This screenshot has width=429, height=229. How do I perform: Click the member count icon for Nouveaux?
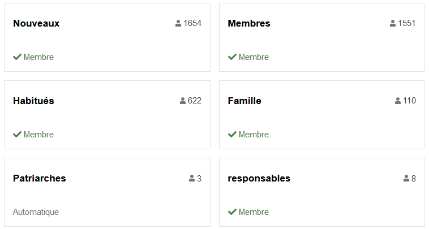pyautogui.click(x=178, y=24)
